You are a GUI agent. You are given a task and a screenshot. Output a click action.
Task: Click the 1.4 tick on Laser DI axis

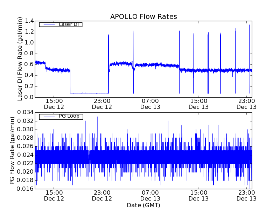click(29, 21)
